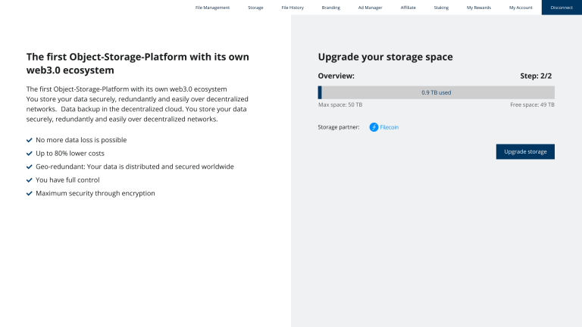This screenshot has height=327, width=582.
Task: Click the "Upgrade your storage space" heading
Action: [x=385, y=57]
